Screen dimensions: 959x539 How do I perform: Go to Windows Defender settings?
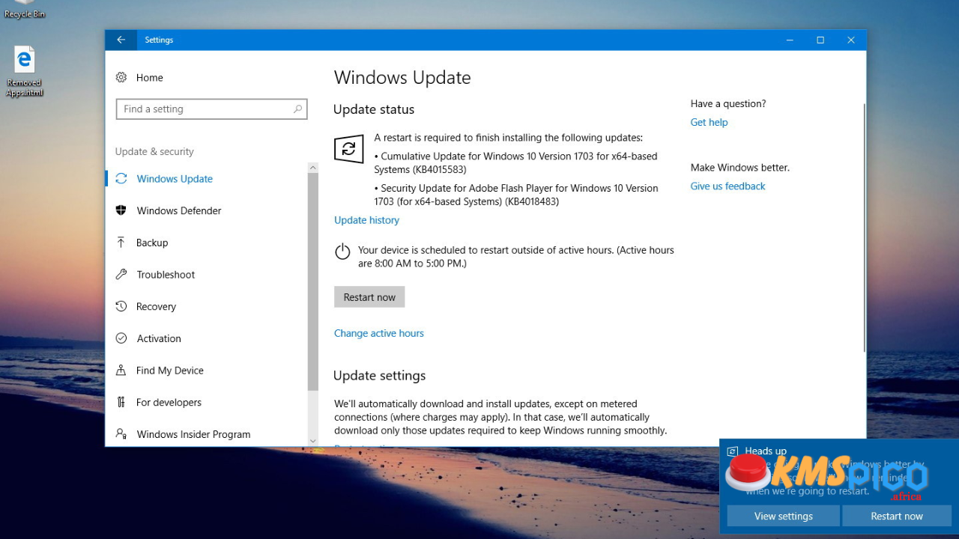click(179, 210)
